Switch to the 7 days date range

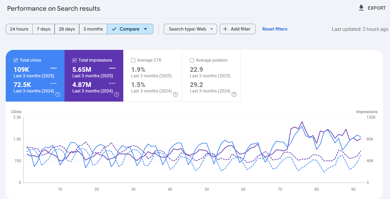tap(43, 29)
